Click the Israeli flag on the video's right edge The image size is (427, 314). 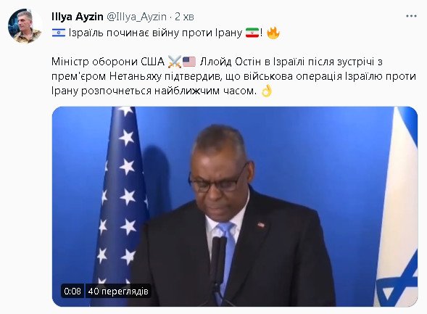(397, 207)
